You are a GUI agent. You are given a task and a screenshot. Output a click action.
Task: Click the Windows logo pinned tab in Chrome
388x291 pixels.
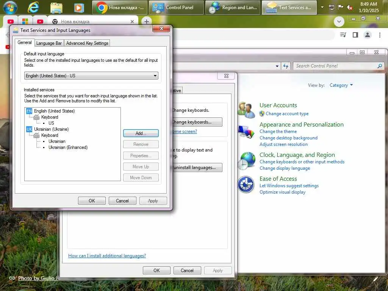[25, 22]
